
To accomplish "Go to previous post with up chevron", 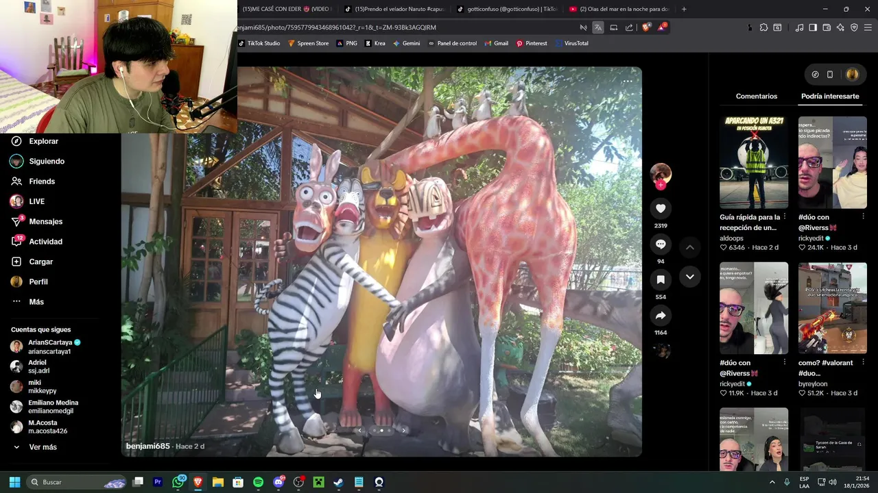I will [x=690, y=247].
